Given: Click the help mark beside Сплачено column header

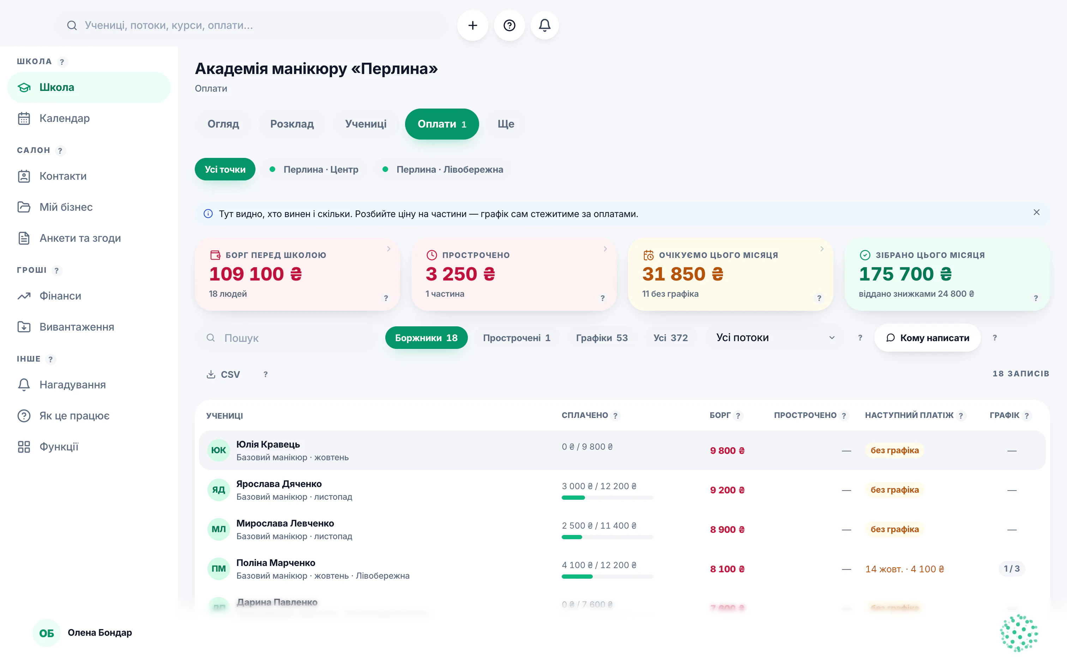Looking at the screenshot, I should click(x=615, y=415).
